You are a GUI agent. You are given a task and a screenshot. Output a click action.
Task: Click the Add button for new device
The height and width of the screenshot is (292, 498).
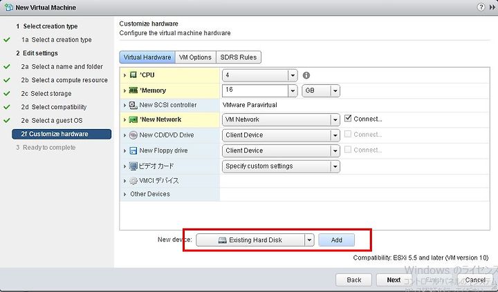point(336,240)
